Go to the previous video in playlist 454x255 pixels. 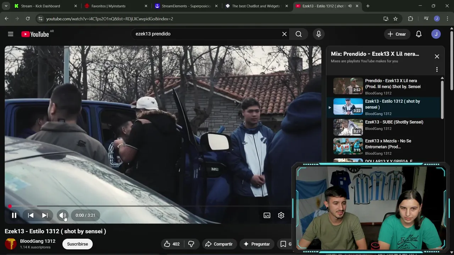(31, 215)
